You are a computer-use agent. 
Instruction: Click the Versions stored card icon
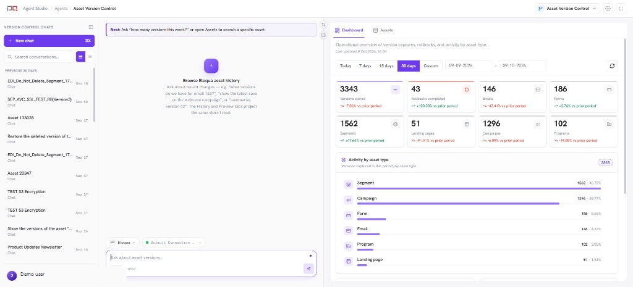[395, 90]
